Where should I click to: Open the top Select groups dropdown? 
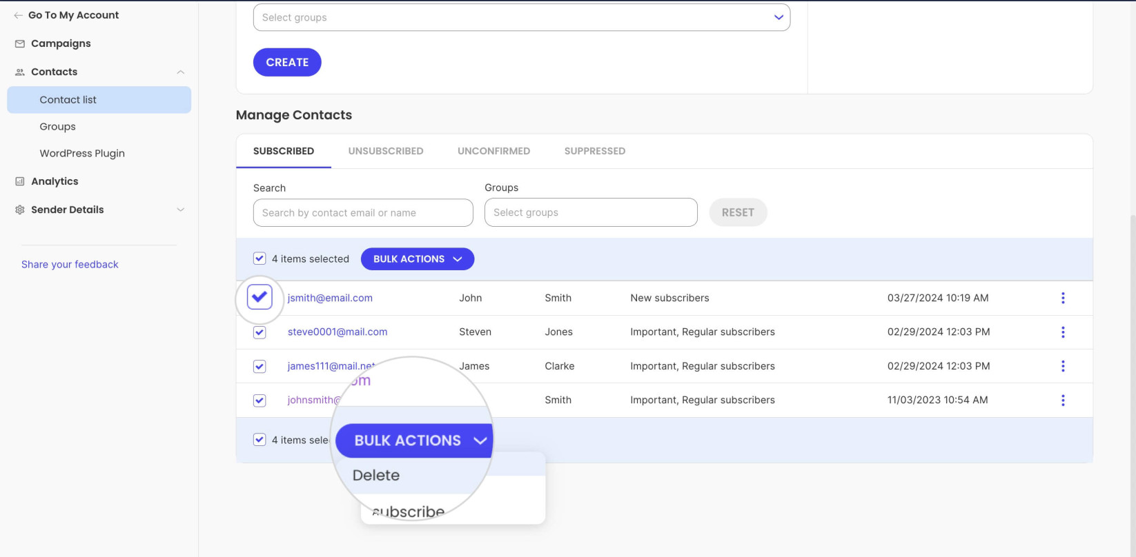click(522, 17)
